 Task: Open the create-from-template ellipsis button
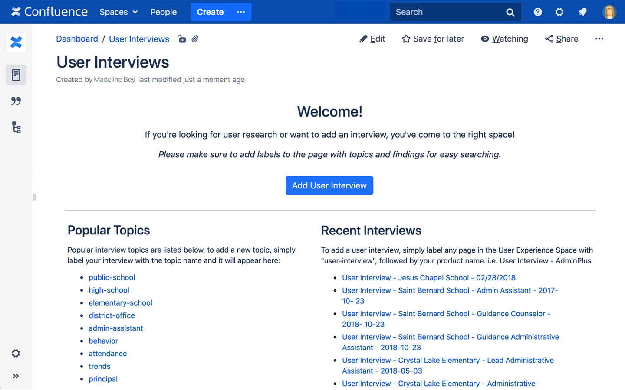[x=241, y=12]
